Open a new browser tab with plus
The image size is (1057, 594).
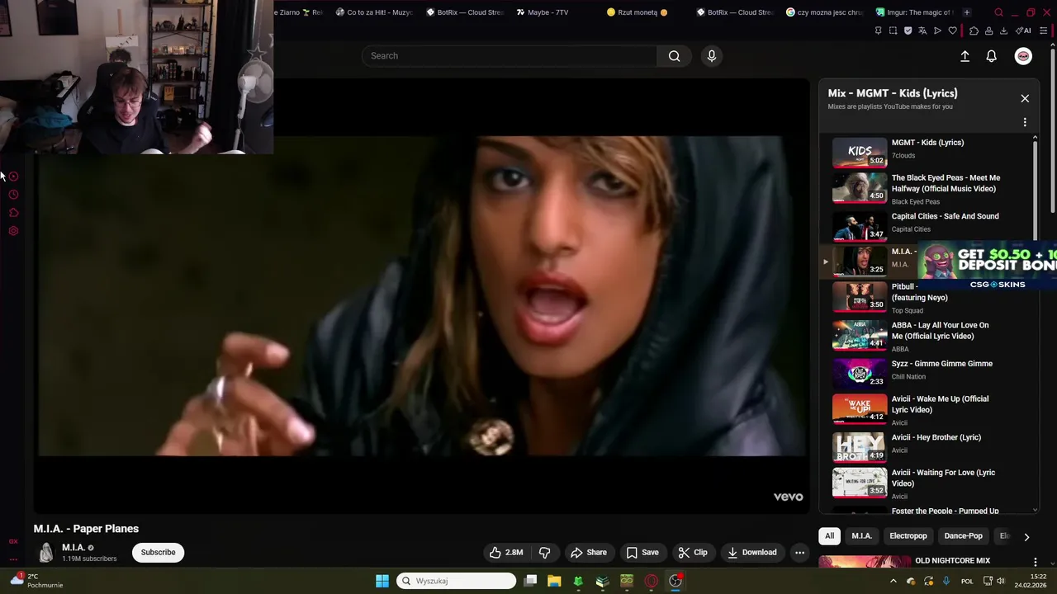coord(967,12)
